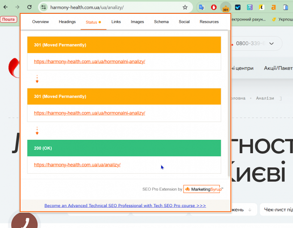Open the MarketingSyrup logo link
Viewport: 293px width, 228px height.
[x=203, y=189]
